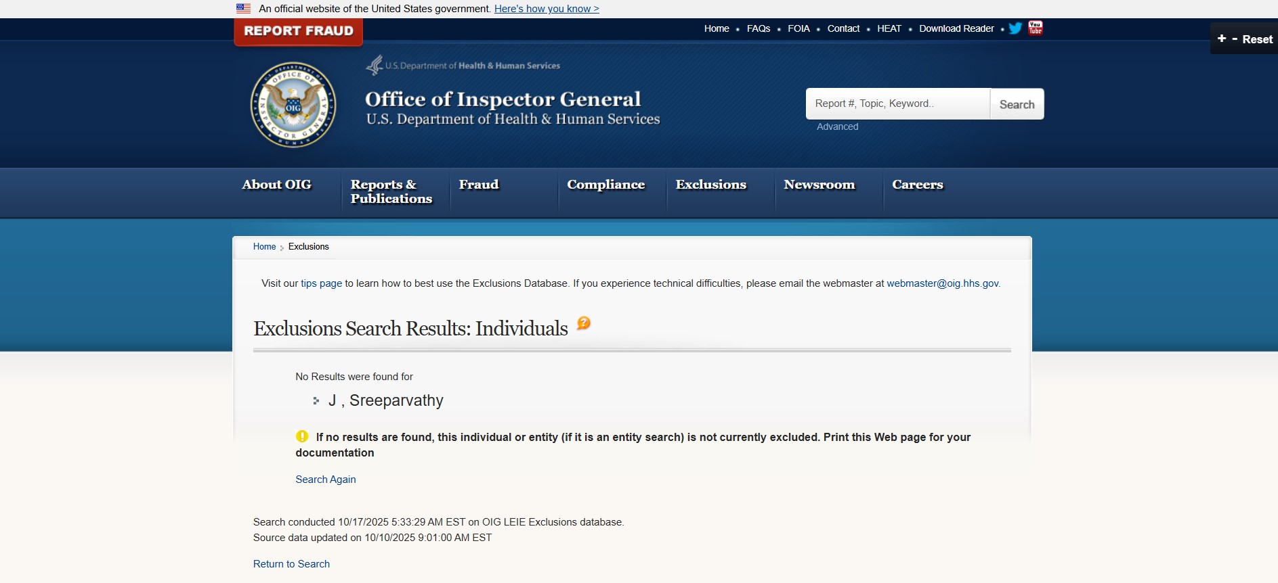Click the OIG eagle seal logo

pos(293,105)
